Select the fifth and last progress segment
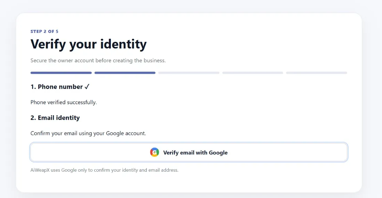Screen dimensions: 382x198 [x=317, y=73]
